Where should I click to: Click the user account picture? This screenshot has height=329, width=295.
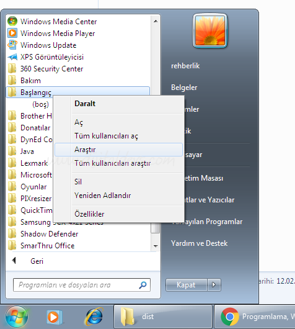(210, 31)
